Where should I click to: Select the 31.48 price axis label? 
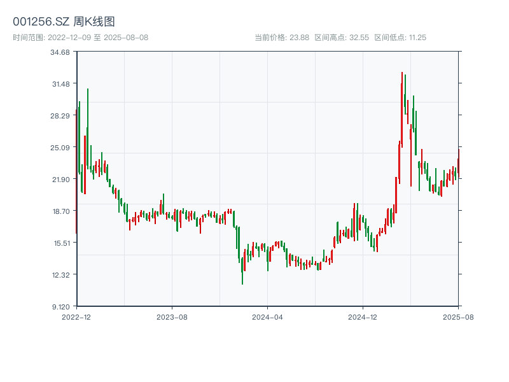60,84
